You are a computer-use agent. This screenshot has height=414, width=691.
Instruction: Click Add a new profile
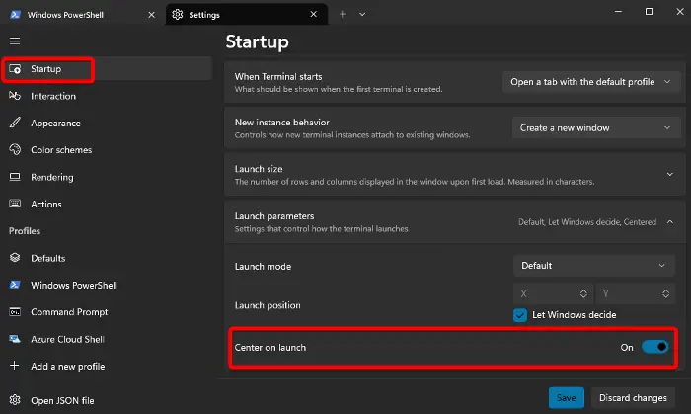pos(107,366)
